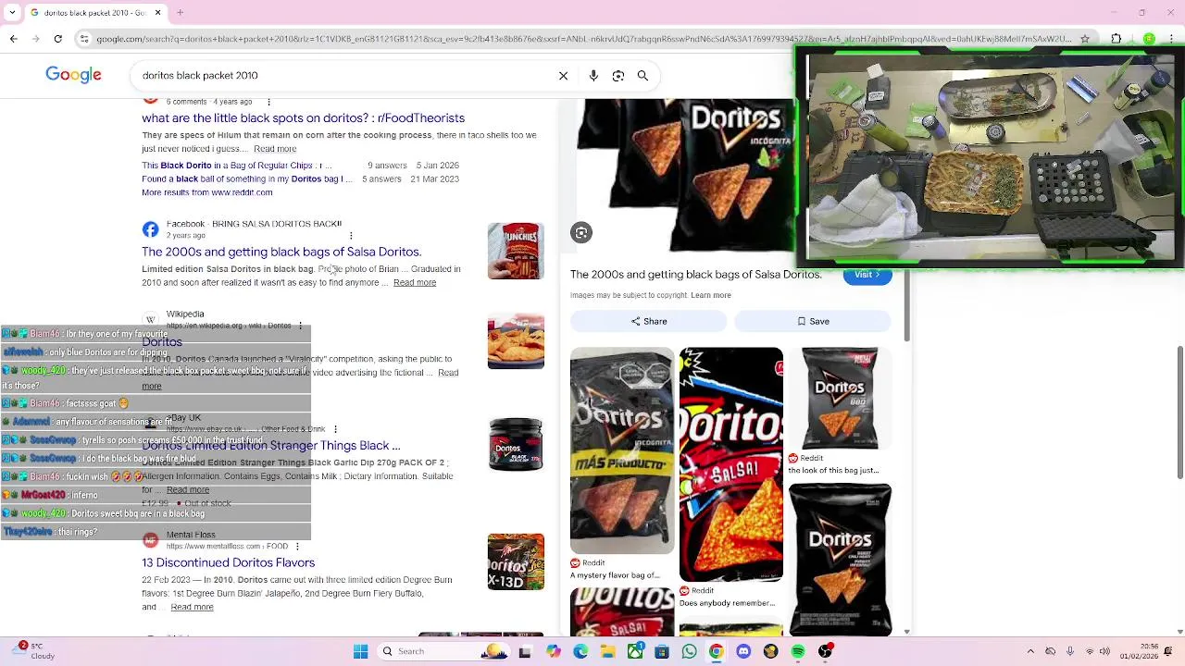Open the Doritos X-13D thumbnail
This screenshot has height=666, width=1185.
click(516, 562)
